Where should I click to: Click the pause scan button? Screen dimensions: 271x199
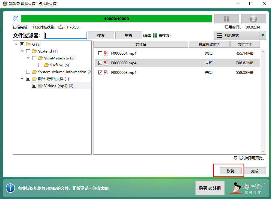click(x=227, y=19)
